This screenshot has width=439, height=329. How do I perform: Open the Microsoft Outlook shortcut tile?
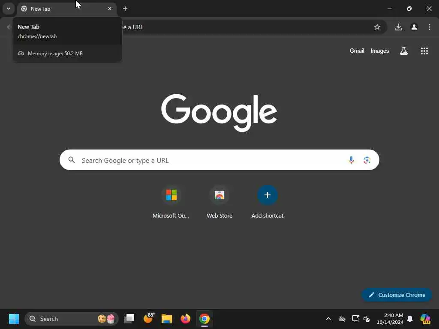(x=171, y=202)
